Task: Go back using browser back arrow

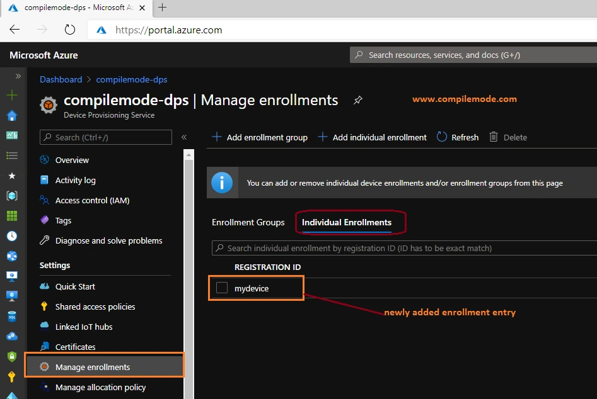Action: click(x=14, y=30)
